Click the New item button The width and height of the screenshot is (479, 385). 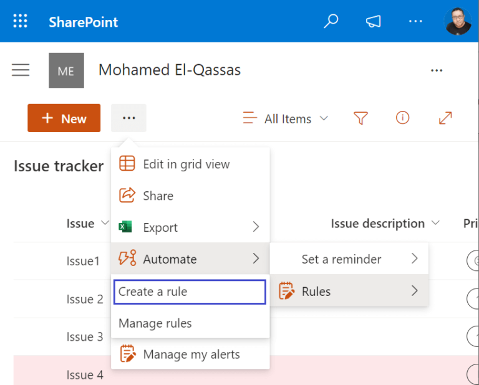(64, 118)
